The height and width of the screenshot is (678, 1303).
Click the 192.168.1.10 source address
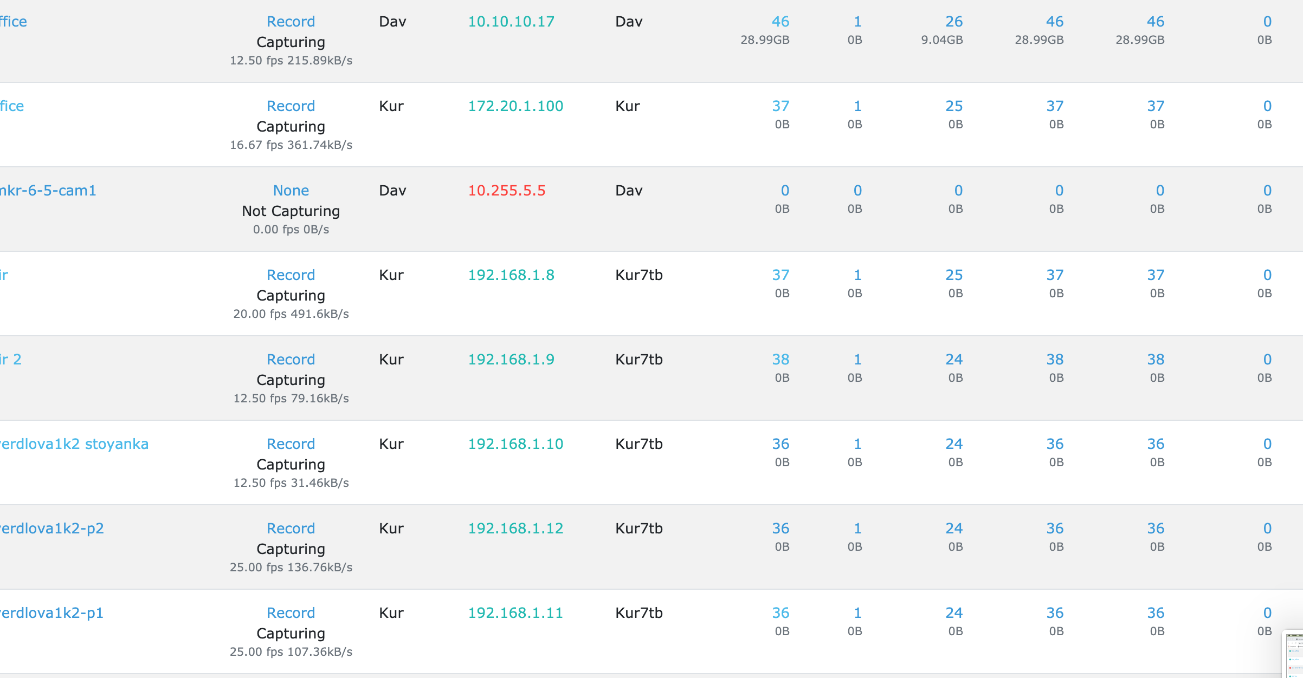coord(515,444)
